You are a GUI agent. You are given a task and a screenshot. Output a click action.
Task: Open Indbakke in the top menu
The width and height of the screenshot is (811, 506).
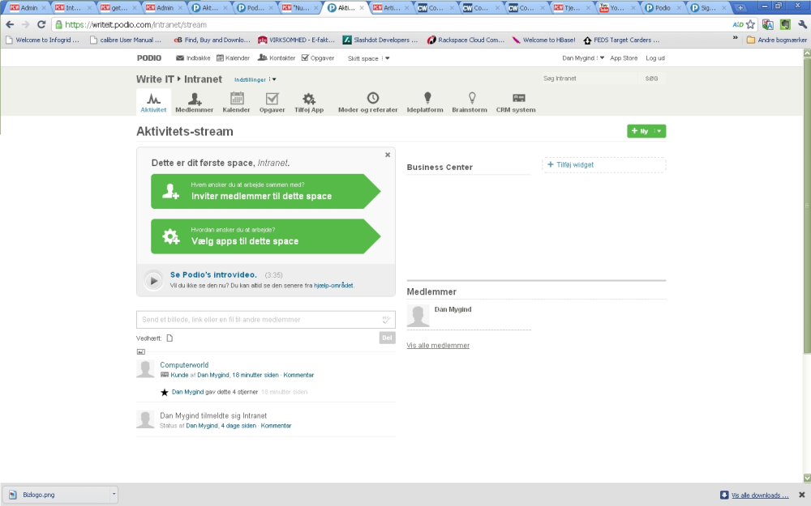pyautogui.click(x=193, y=57)
